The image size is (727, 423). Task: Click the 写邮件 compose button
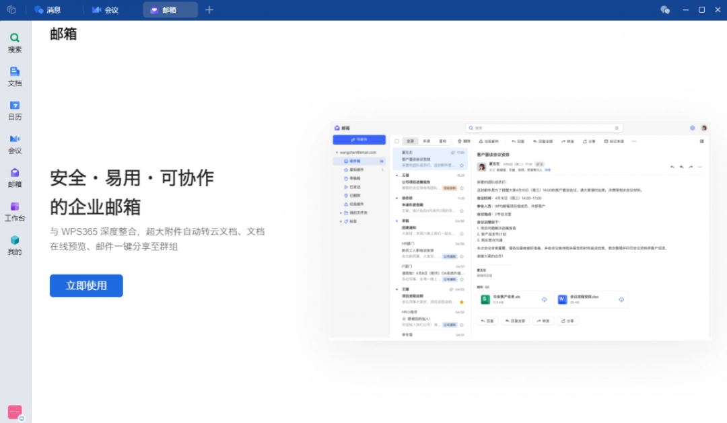coord(359,139)
